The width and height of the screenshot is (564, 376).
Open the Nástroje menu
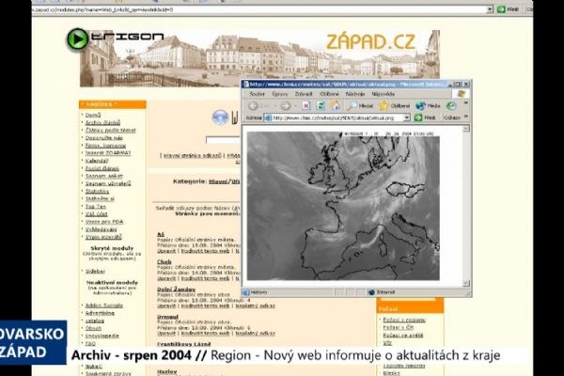tap(355, 94)
